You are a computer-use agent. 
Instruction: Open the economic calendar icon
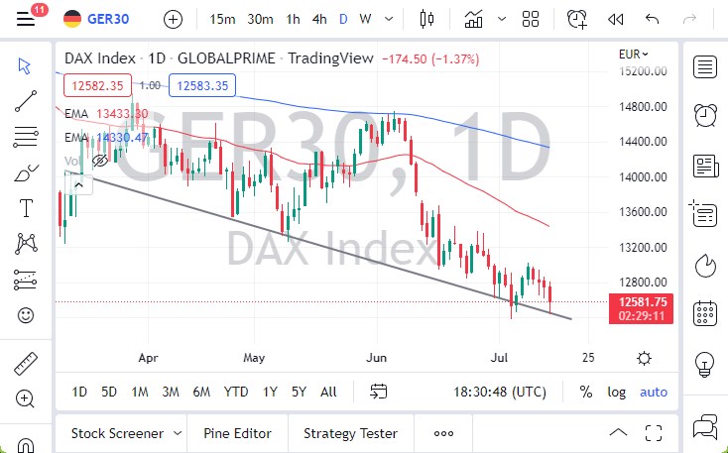(x=705, y=313)
